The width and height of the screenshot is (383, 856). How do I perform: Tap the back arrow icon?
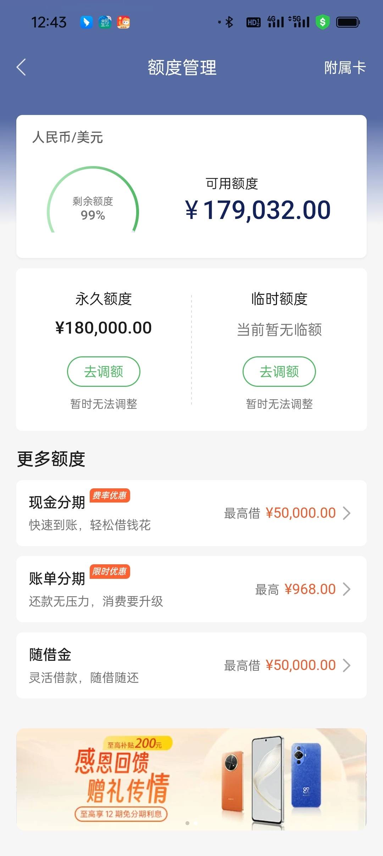[21, 67]
